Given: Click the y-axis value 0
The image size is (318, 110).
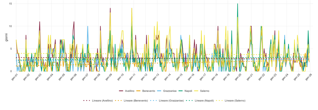Looking at the screenshot, I should [x=11, y=71].
